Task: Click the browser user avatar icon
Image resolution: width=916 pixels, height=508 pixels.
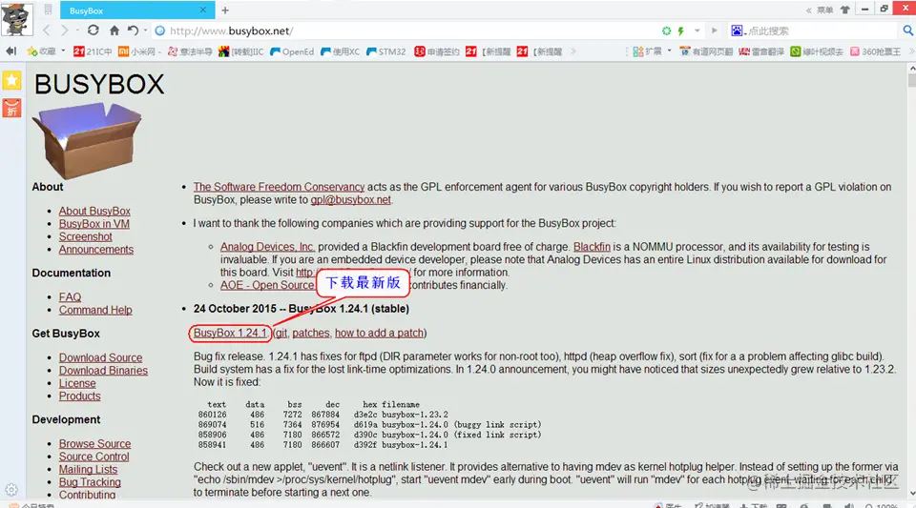Action: [x=16, y=20]
